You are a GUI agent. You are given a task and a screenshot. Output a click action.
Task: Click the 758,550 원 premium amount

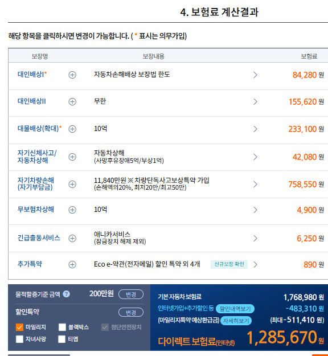[x=306, y=184]
